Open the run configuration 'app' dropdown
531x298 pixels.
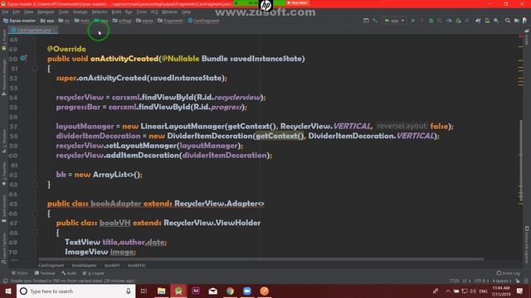click(394, 21)
